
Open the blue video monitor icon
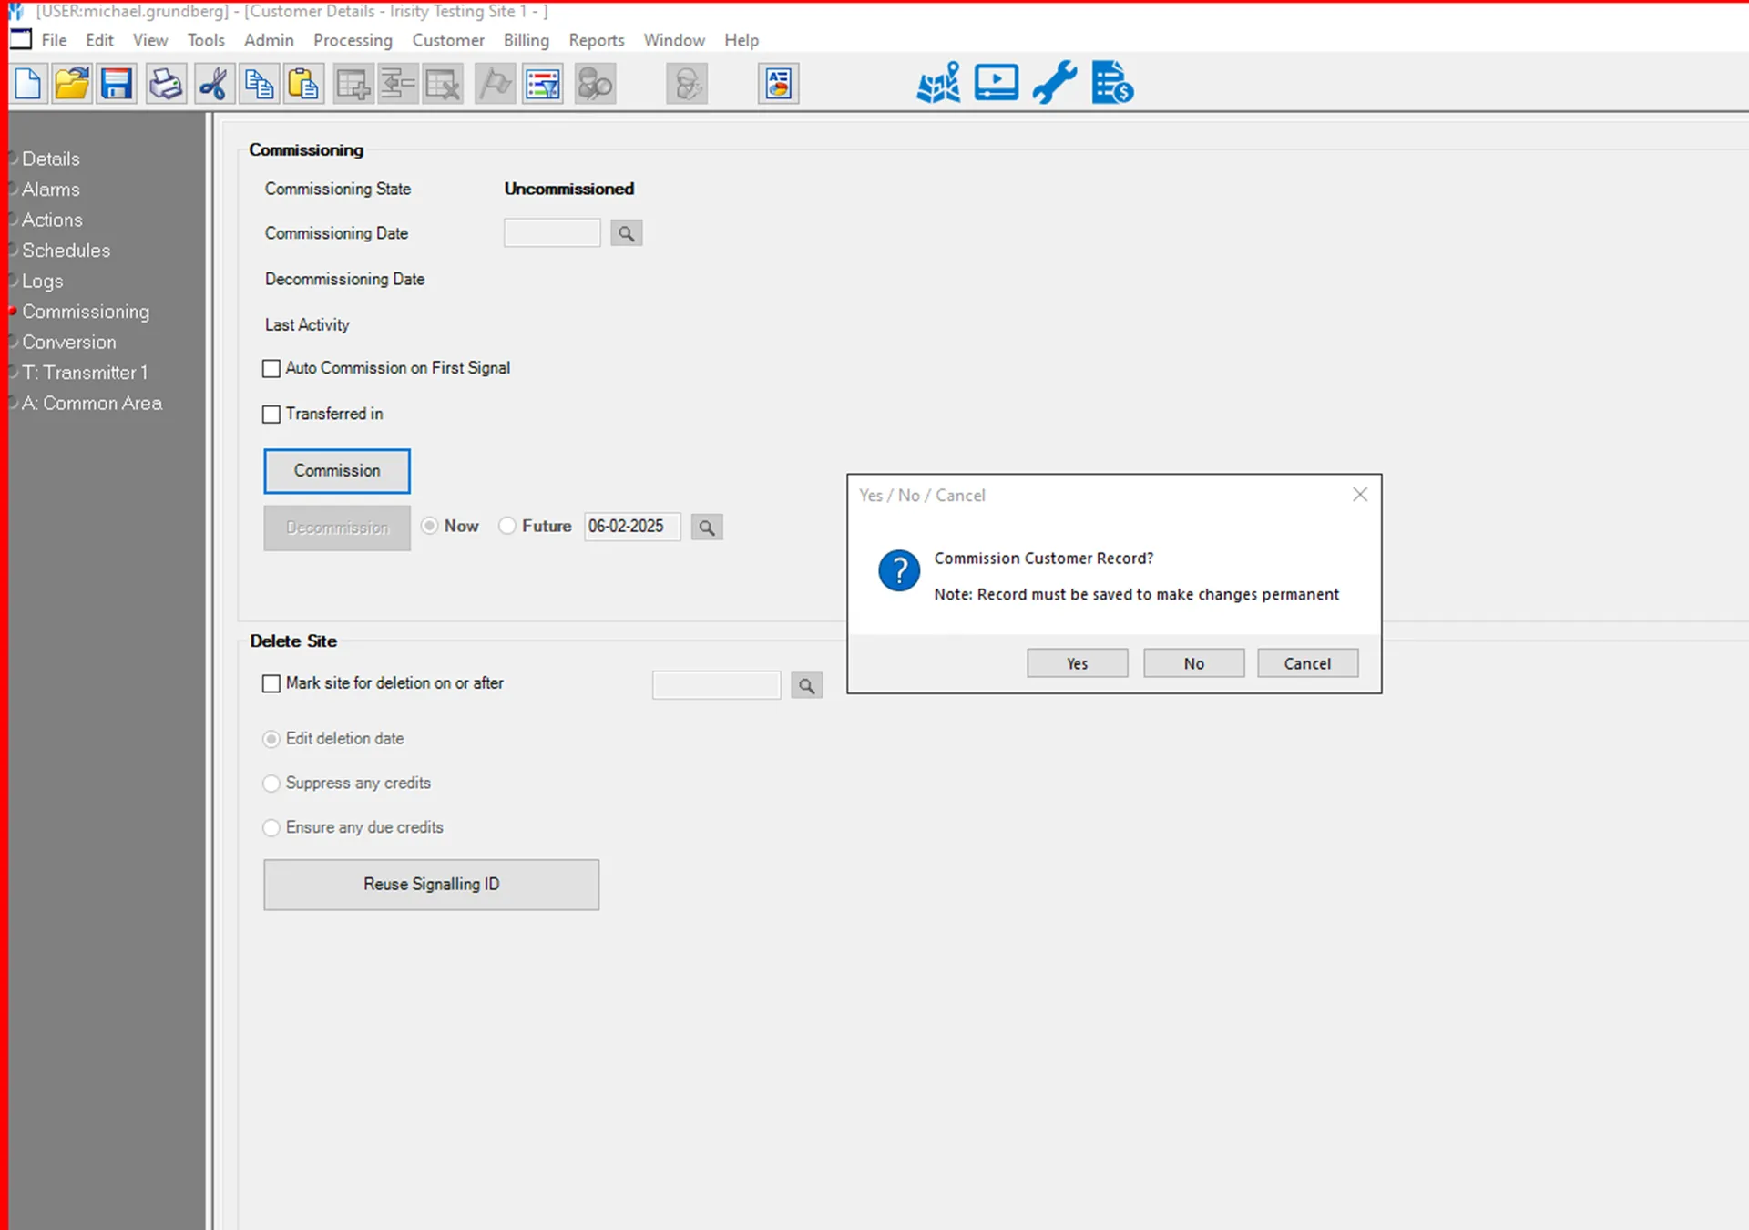tap(997, 83)
